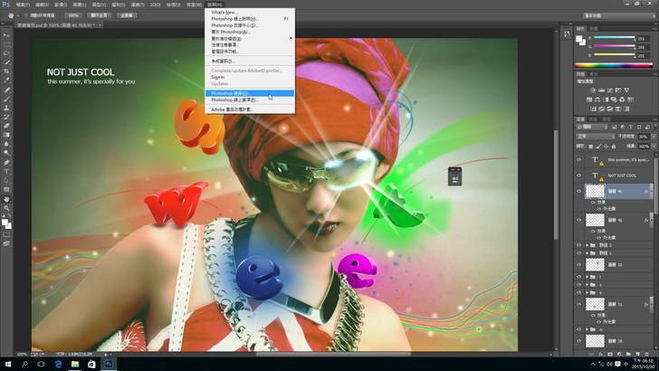Screen dimensions: 659x371
Task: Select the 'NOT JUST COOL' layer name
Action: coord(622,176)
